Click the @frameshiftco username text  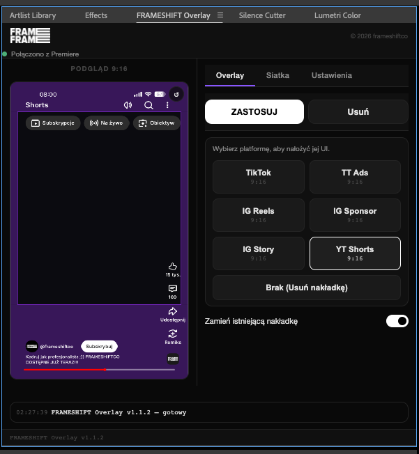tap(57, 346)
